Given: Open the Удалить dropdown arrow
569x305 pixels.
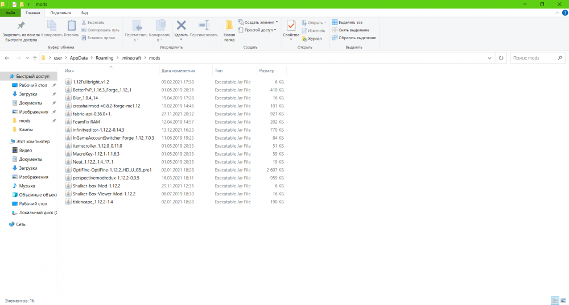Looking at the screenshot, I should tap(181, 39).
